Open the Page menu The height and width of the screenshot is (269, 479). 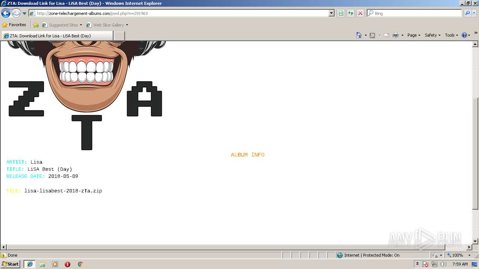click(x=414, y=35)
